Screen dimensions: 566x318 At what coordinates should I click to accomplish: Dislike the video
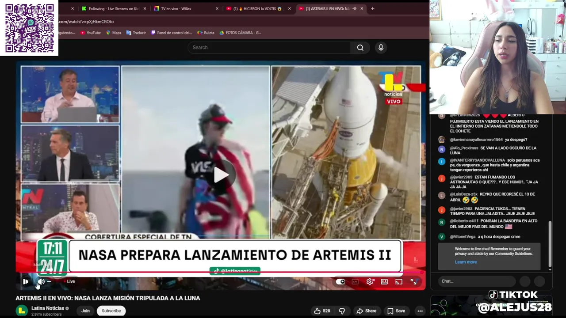pyautogui.click(x=342, y=311)
